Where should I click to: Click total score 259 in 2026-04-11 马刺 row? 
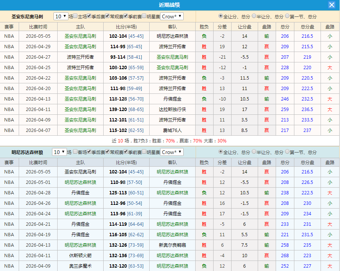tap(285, 110)
